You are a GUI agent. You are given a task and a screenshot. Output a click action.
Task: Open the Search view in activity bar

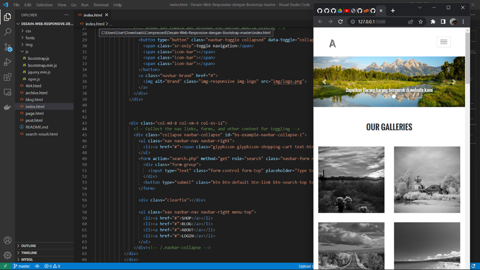pyautogui.click(x=7, y=32)
